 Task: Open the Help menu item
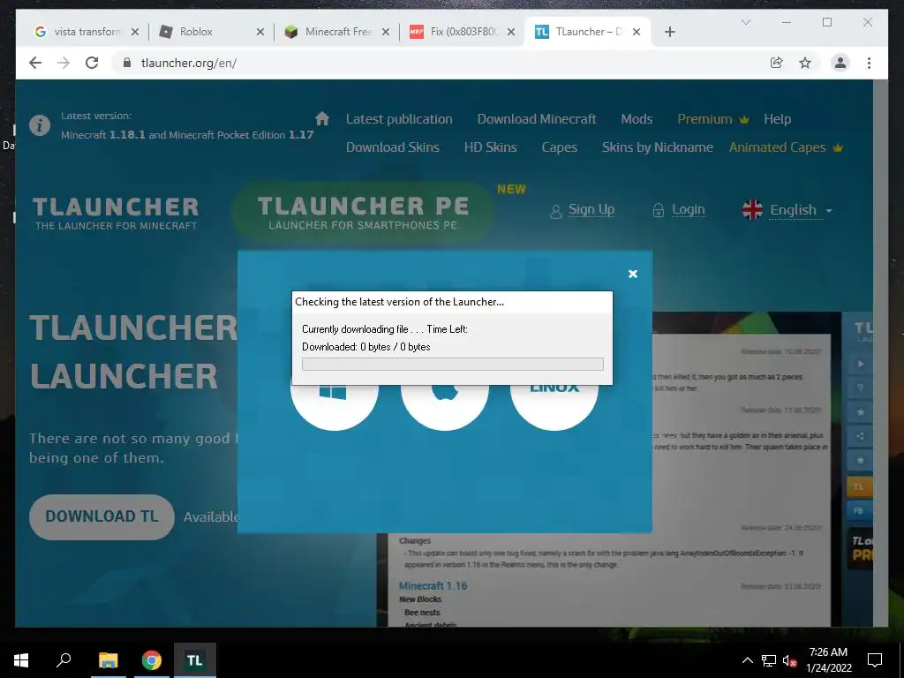[x=777, y=119]
